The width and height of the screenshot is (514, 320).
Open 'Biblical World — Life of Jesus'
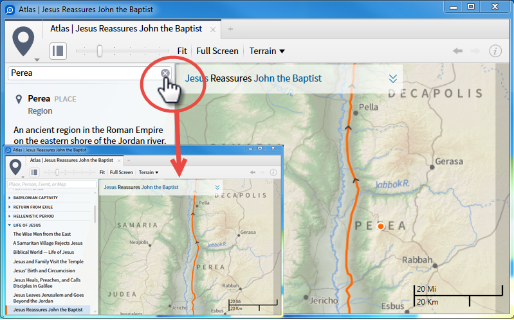coord(44,252)
